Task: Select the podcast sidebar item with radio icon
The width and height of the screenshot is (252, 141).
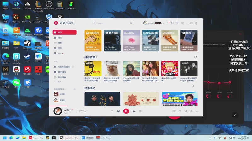Action: click(65, 43)
